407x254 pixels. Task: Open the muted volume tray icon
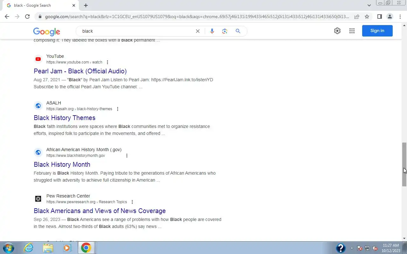click(375, 248)
